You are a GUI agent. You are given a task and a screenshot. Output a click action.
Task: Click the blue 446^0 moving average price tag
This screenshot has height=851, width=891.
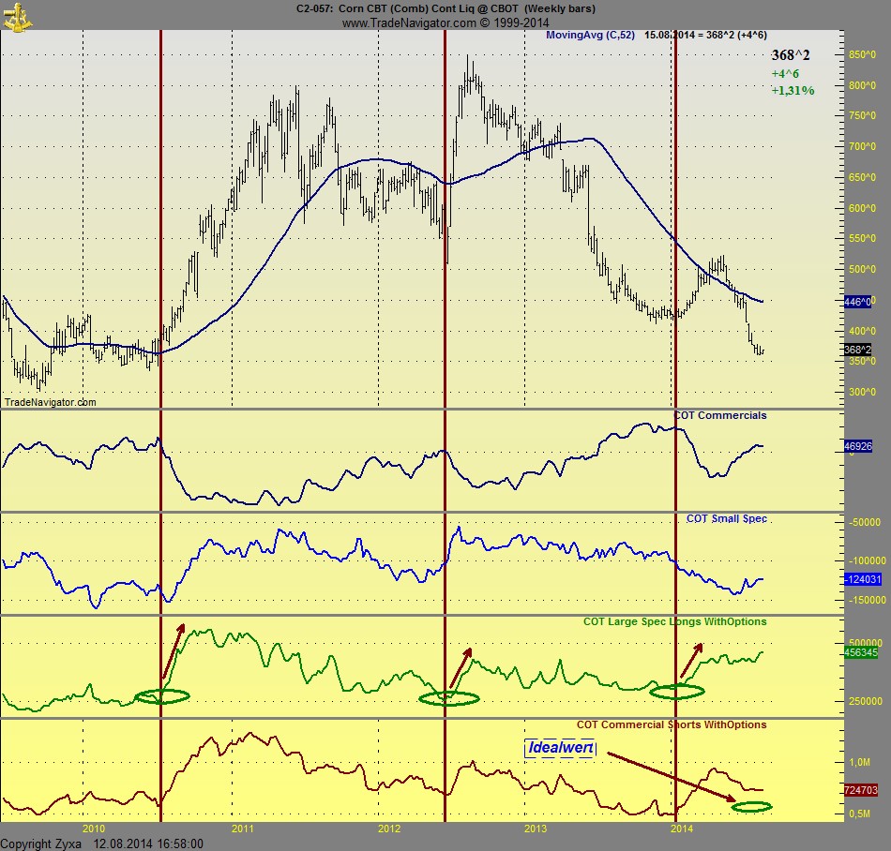(858, 302)
